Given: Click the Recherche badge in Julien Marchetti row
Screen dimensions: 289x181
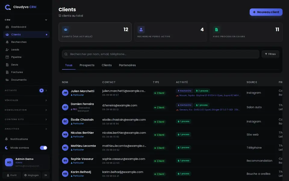Looking at the screenshot, I should click(185, 91).
